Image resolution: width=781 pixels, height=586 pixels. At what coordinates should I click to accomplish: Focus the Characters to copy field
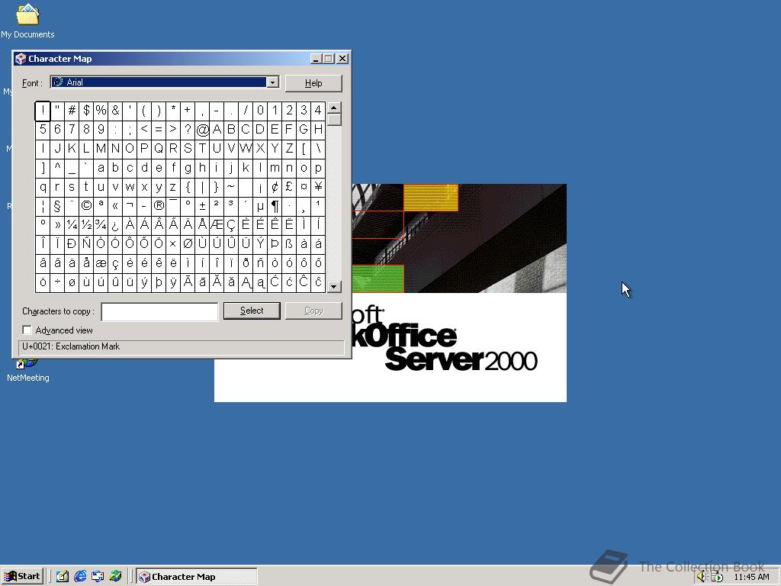[159, 312]
